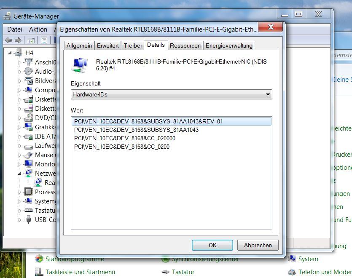Click the Bildverarbeitung camera icon
This screenshot has height=278, width=352.
pos(29,80)
